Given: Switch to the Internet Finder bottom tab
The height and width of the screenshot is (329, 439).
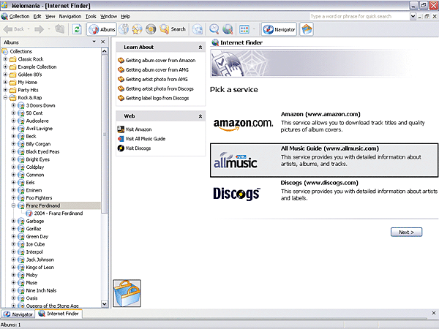Looking at the screenshot, I should (x=59, y=314).
